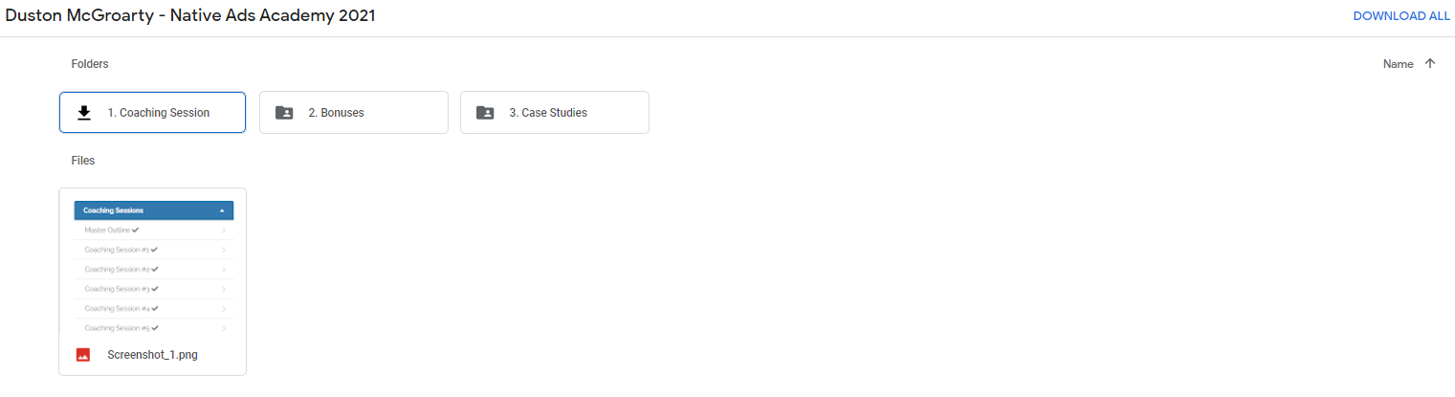
Task: Select the Coaching Session #3 row in preview
Action: click(154, 289)
